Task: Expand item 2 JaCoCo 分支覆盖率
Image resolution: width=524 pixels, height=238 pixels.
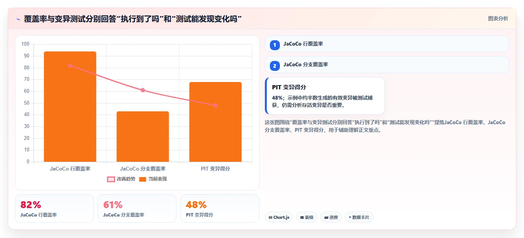Action: [387, 65]
